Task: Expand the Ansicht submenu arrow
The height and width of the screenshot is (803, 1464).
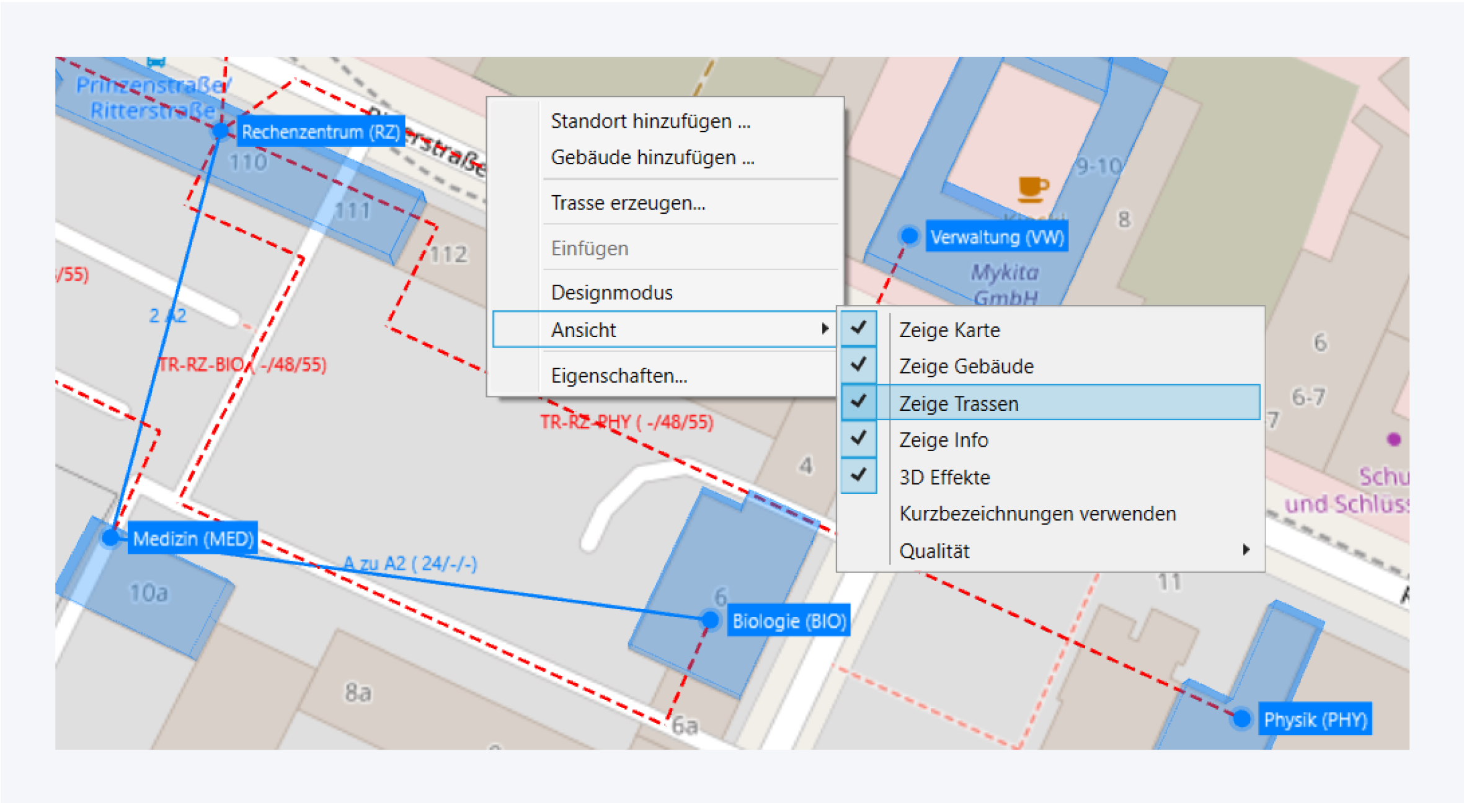Action: pos(824,329)
